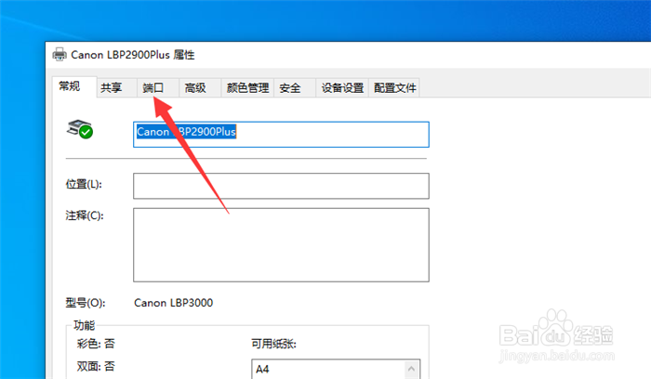This screenshot has width=651, height=379.
Task: Click the printer icon in the title bar
Action: click(x=60, y=54)
